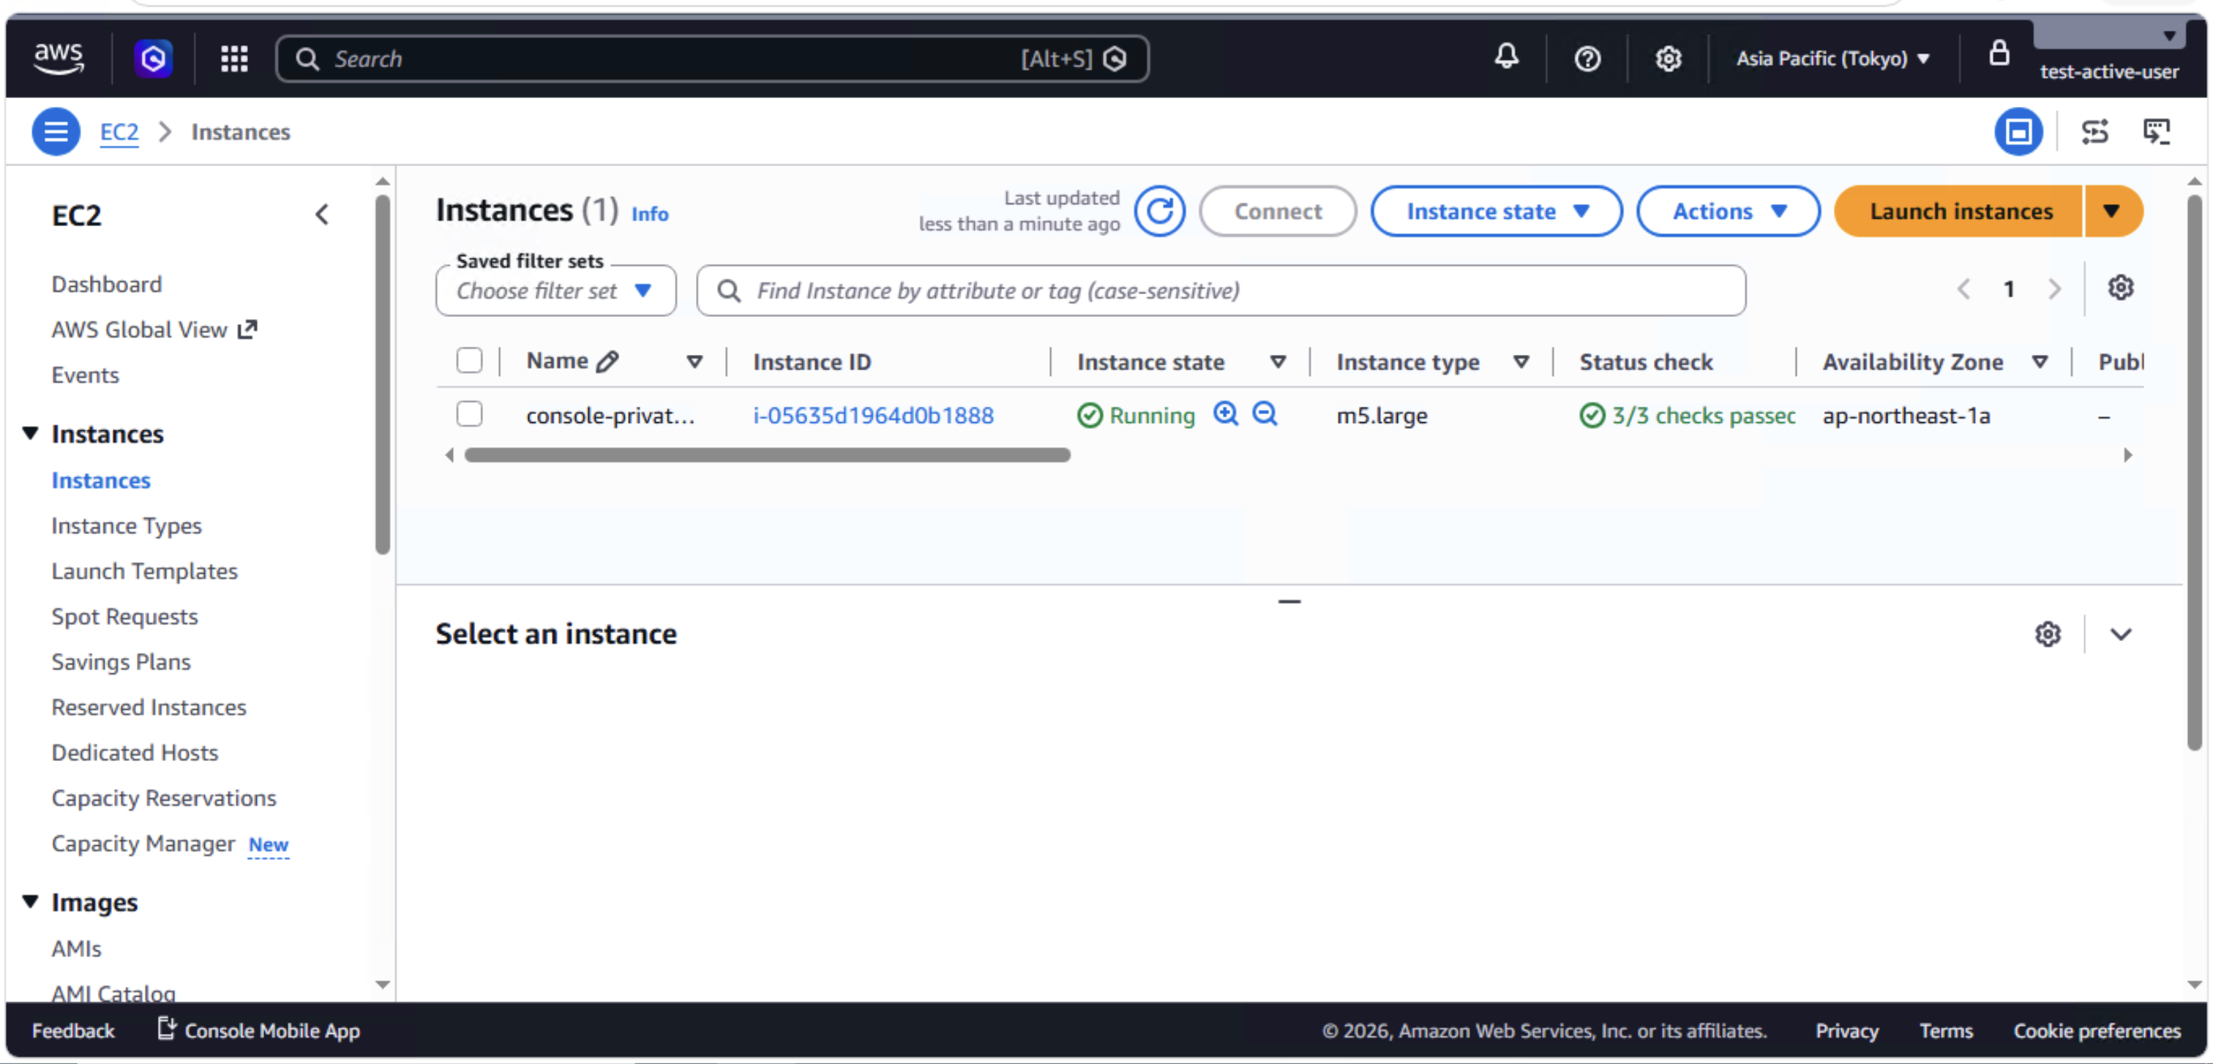Click the sync arrows icon in the breadcrumb bar
Viewport: 2213px width, 1064px height.
coord(2094,132)
